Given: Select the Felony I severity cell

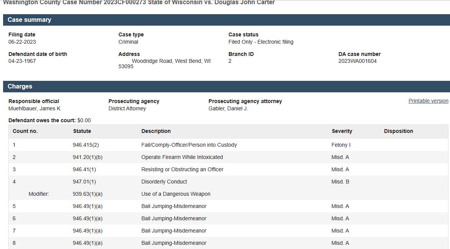Looking at the screenshot, I should pos(341,145).
